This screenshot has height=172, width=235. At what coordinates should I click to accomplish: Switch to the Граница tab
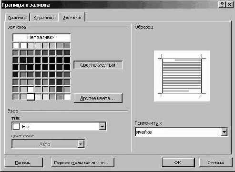pos(17,18)
